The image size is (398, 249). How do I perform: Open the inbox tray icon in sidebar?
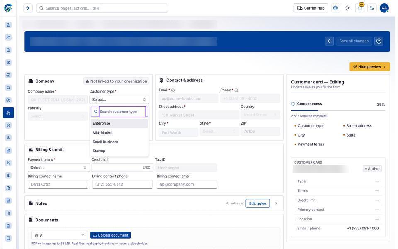tap(8, 75)
